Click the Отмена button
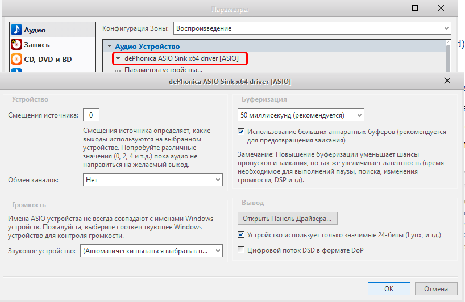 pyautogui.click(x=436, y=289)
